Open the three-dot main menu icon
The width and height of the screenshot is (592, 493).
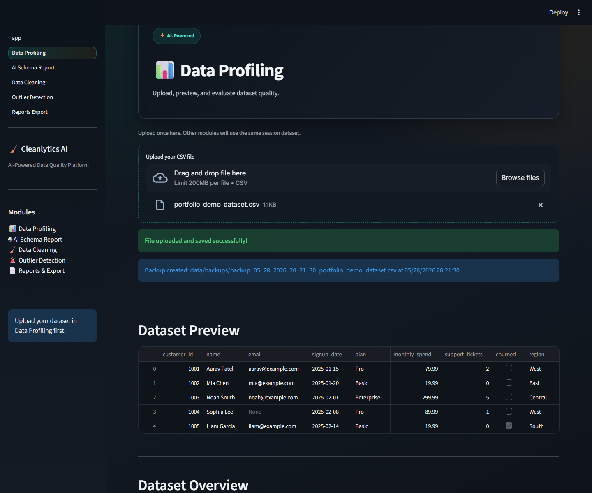579,12
